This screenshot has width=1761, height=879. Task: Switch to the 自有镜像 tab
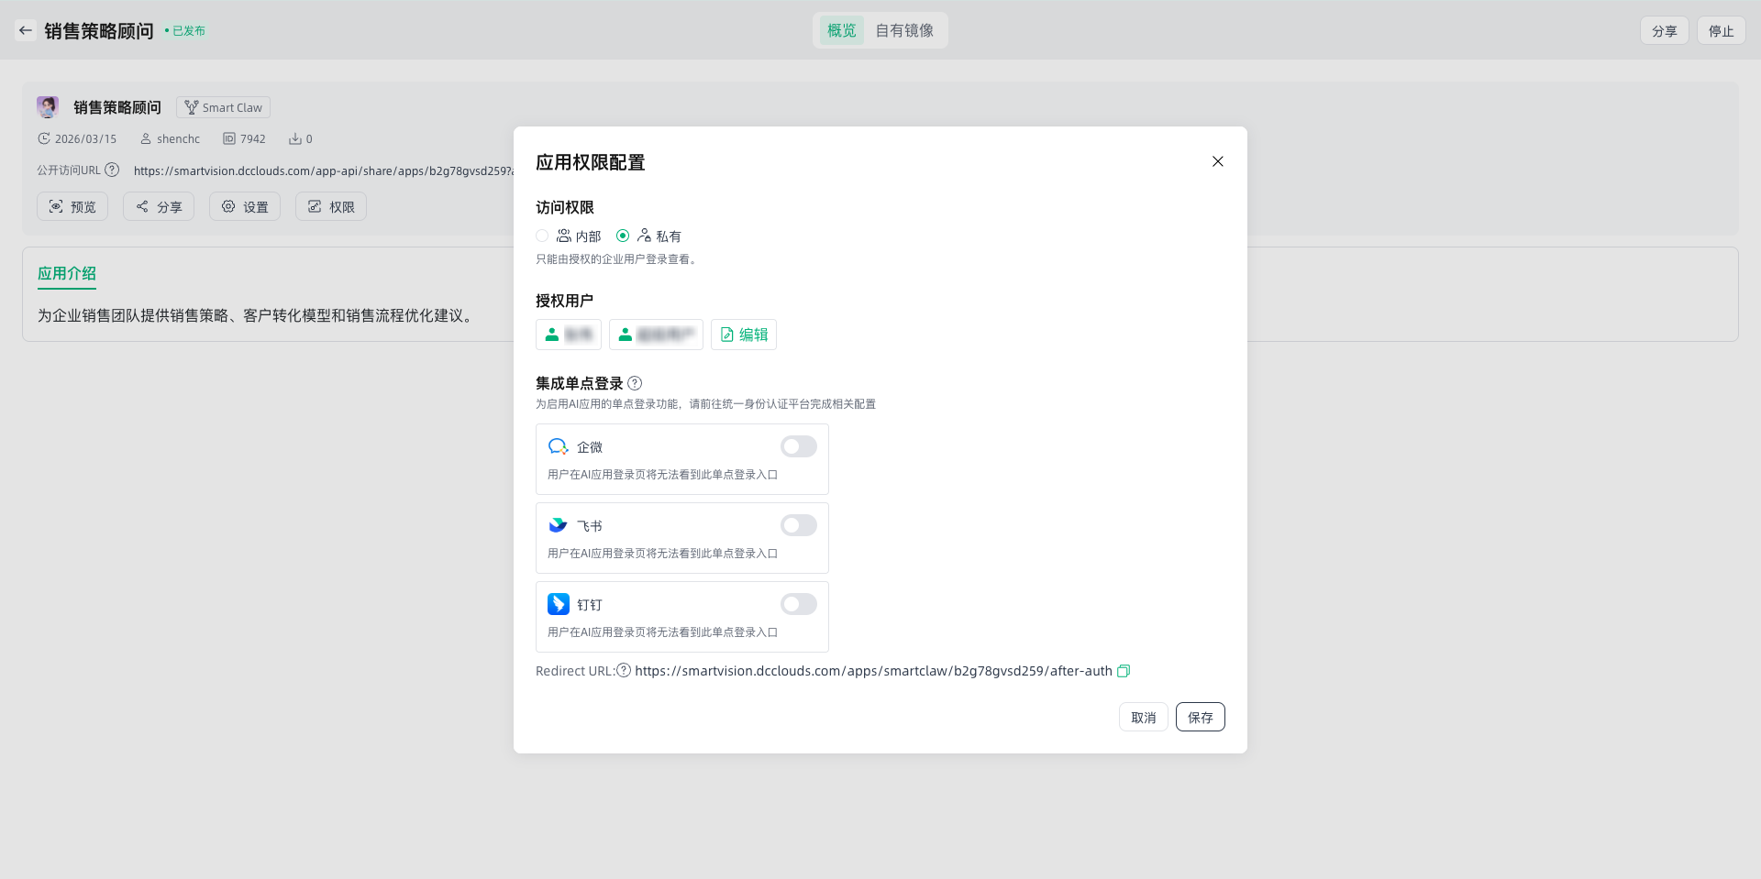click(x=903, y=30)
